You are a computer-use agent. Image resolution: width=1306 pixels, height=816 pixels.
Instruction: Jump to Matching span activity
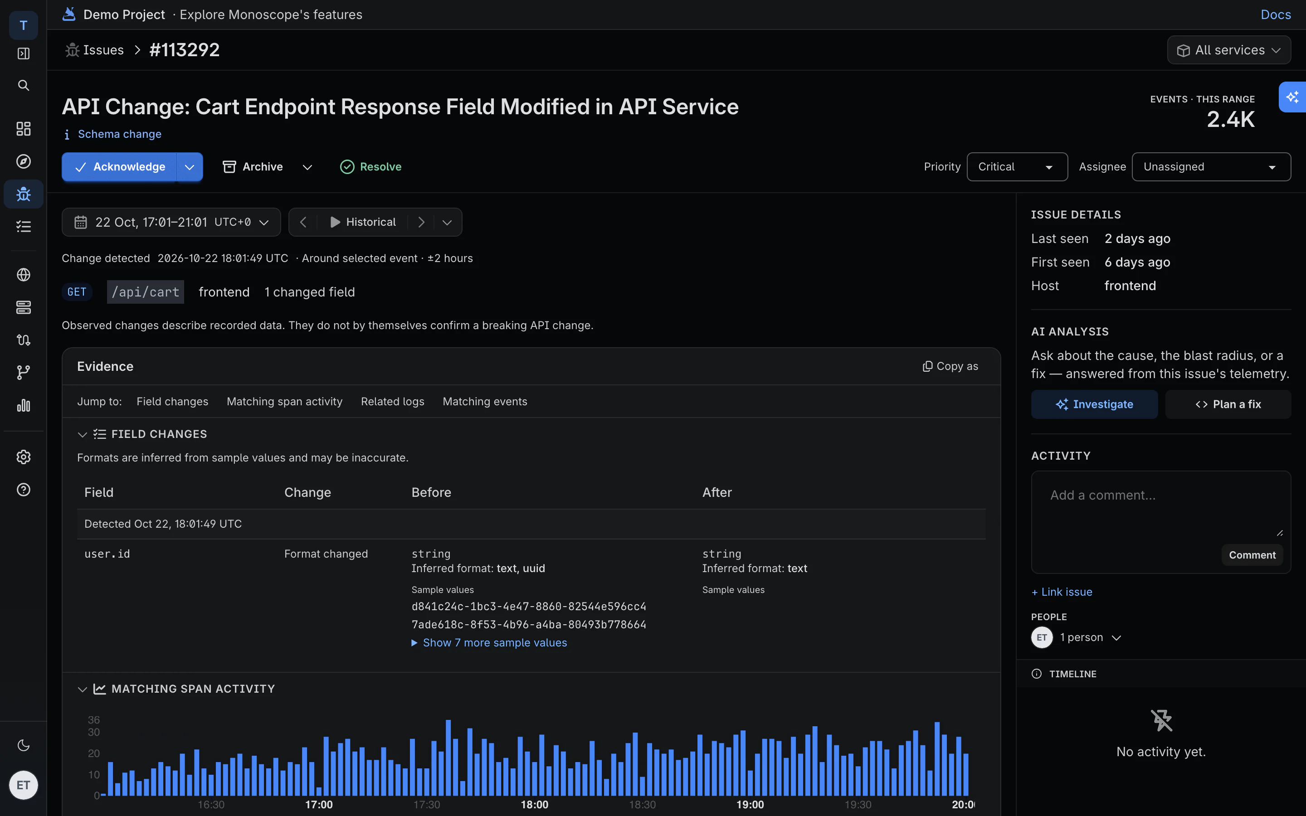click(x=284, y=402)
